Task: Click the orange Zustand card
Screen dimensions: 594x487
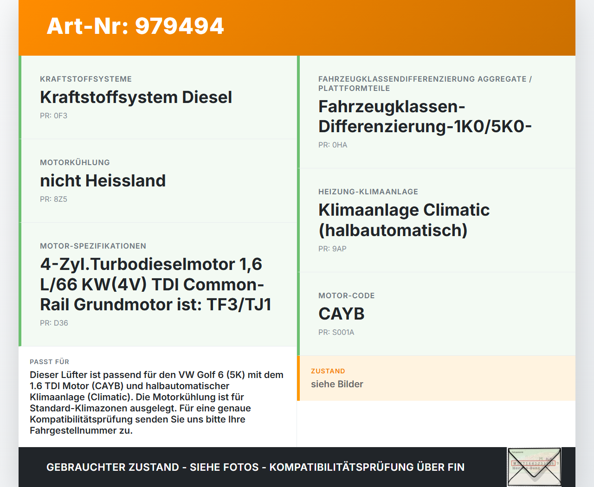Action: [436, 378]
